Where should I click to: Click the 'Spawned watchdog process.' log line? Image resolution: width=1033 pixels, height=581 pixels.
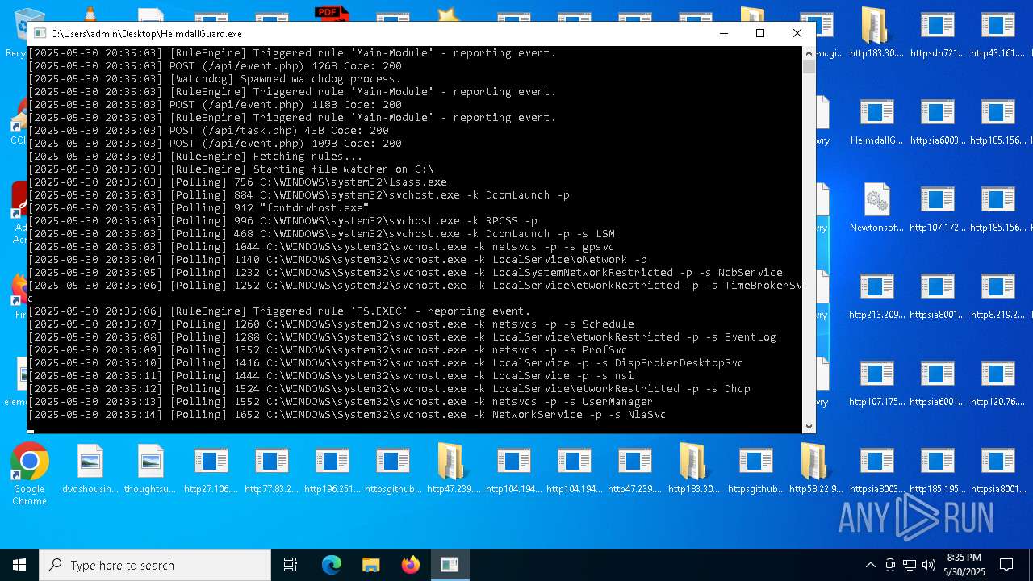215,79
